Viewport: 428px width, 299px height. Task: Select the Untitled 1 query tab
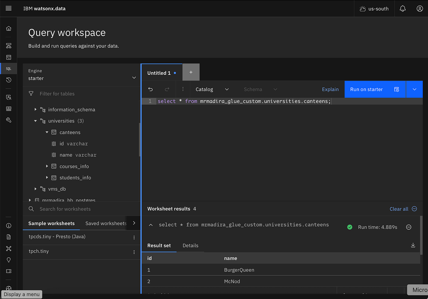click(x=162, y=73)
